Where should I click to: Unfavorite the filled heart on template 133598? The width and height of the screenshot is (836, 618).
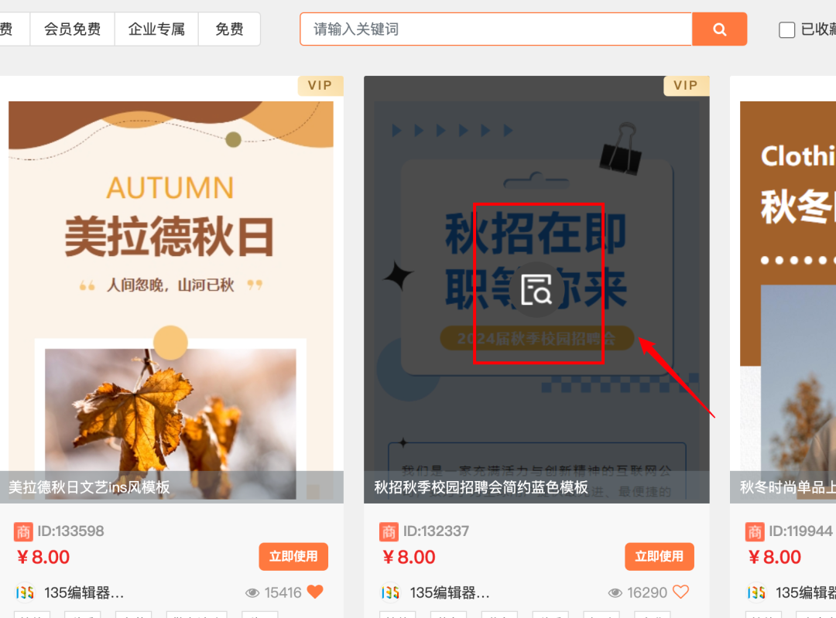click(315, 592)
